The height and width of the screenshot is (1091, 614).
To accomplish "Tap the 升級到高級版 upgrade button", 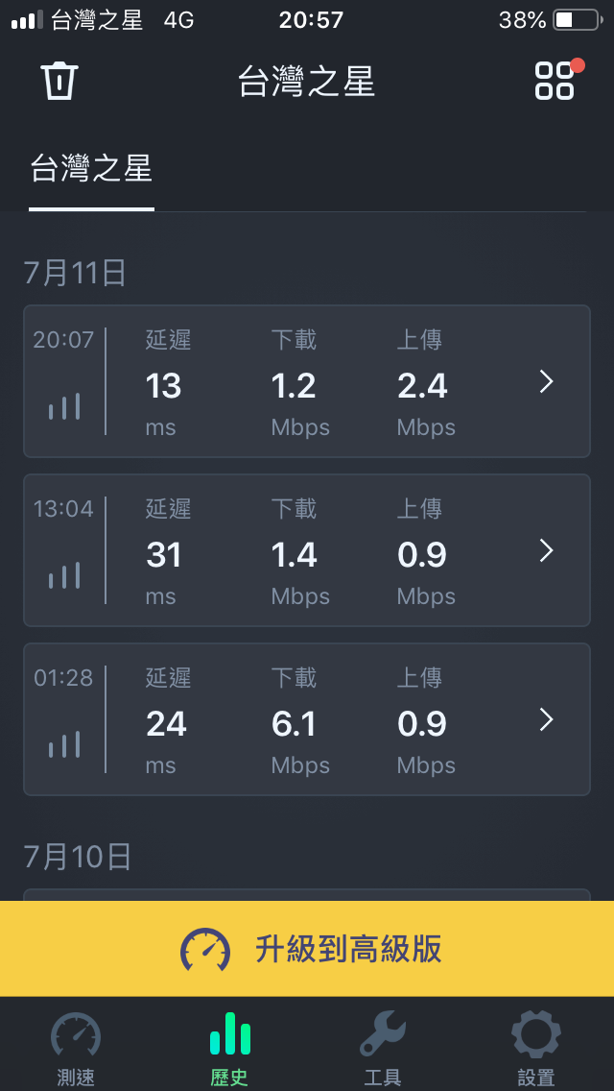I will [x=307, y=949].
